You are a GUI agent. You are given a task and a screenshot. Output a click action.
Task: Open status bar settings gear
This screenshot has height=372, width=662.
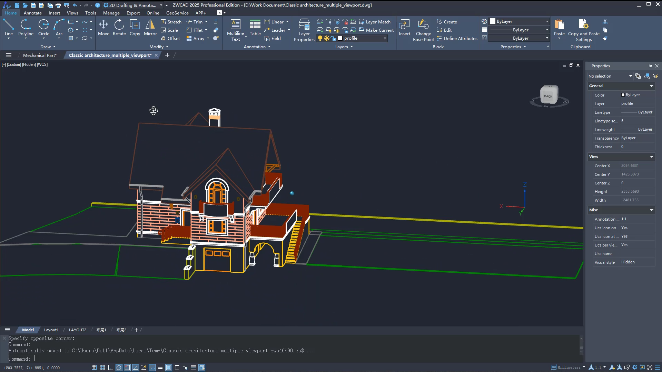[x=634, y=368]
